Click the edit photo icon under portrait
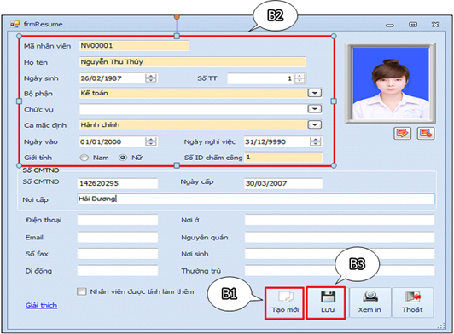The width and height of the screenshot is (454, 334). (x=403, y=133)
